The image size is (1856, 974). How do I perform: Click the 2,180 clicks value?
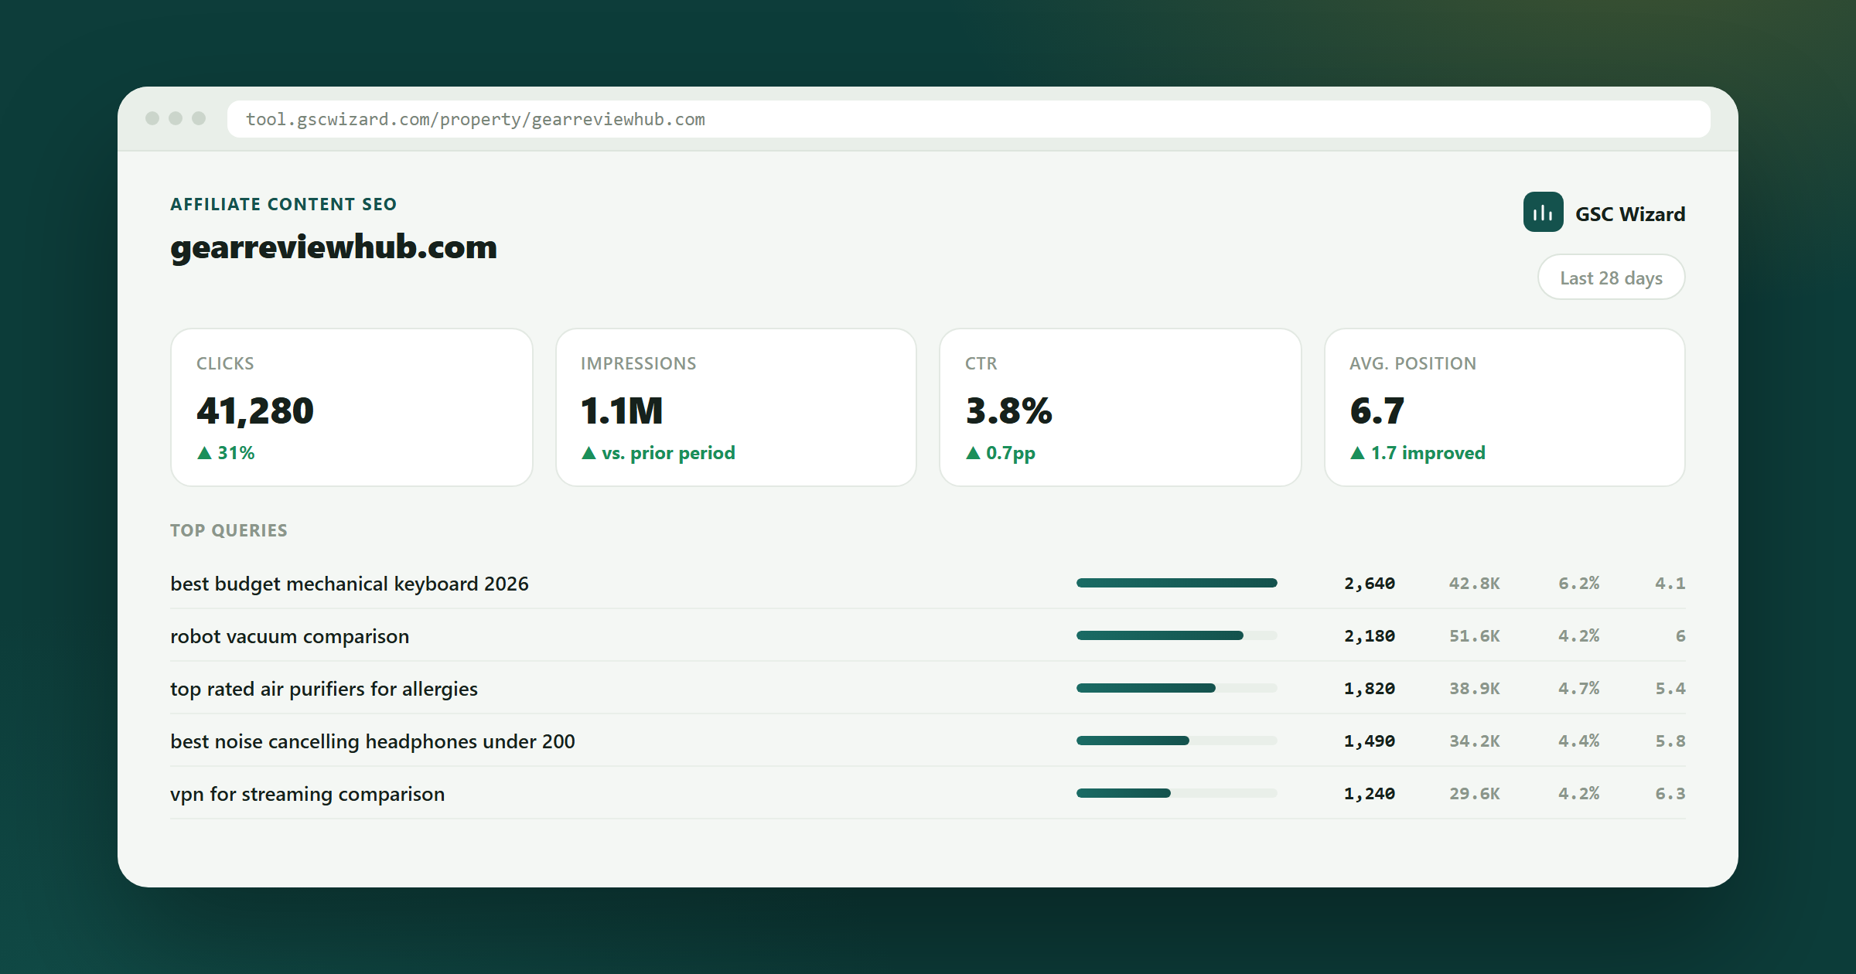[x=1370, y=636]
